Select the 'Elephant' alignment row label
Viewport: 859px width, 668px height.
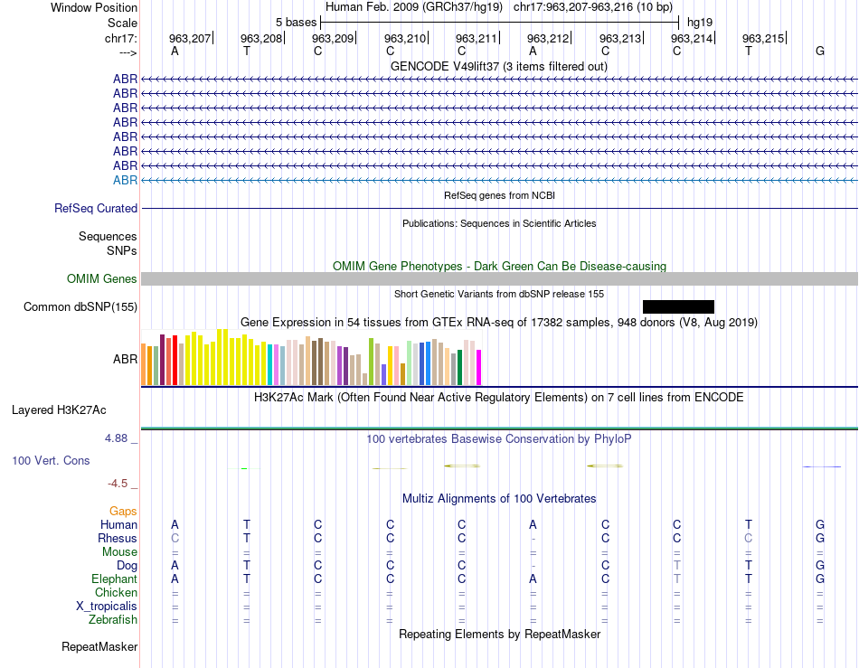(x=114, y=579)
